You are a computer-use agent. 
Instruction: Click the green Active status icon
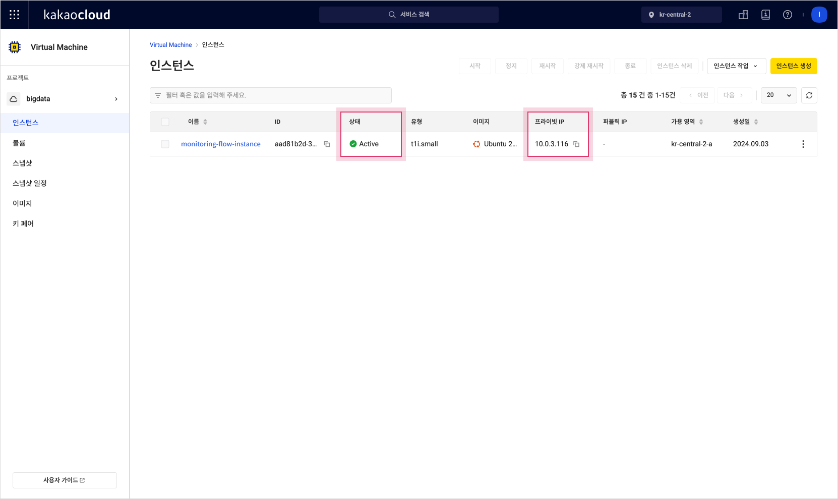tap(353, 144)
